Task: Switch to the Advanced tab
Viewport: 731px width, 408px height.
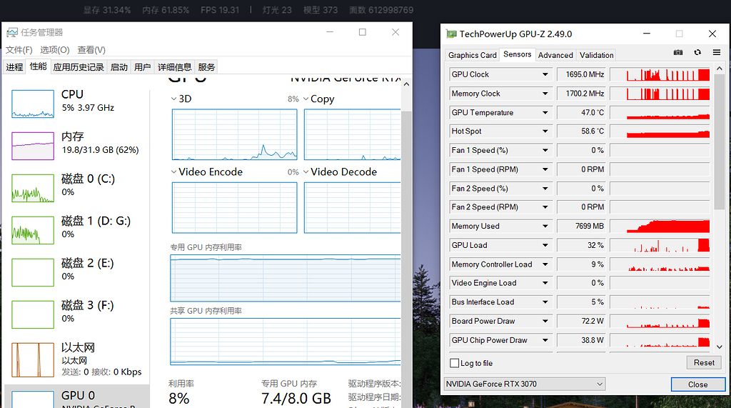Action: click(x=555, y=55)
